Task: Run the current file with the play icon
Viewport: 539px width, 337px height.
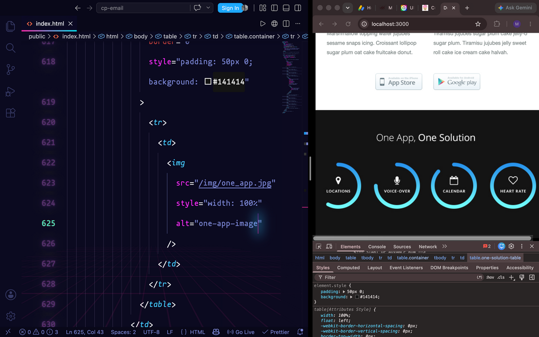Action: tap(263, 24)
